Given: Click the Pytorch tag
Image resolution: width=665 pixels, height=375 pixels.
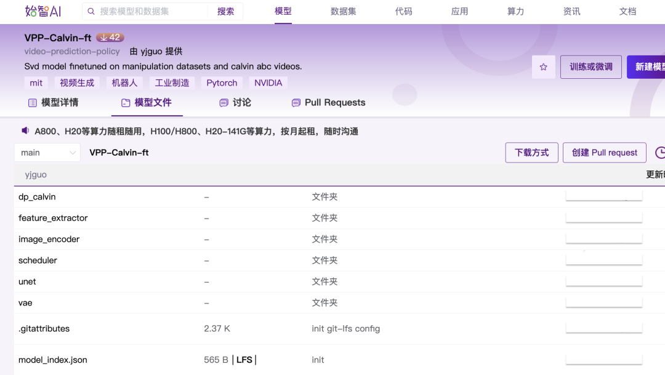Looking at the screenshot, I should tap(222, 83).
